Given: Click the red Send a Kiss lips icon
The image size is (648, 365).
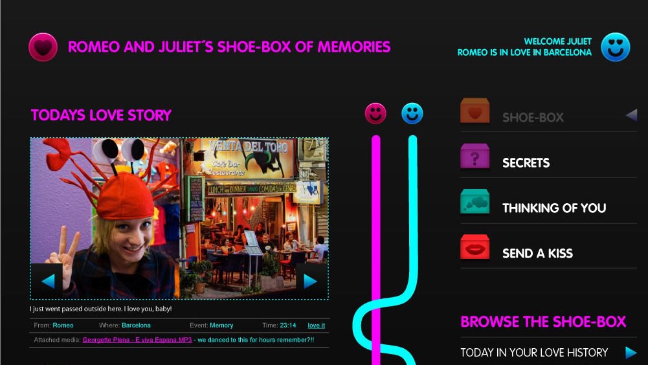Looking at the screenshot, I should (x=475, y=247).
